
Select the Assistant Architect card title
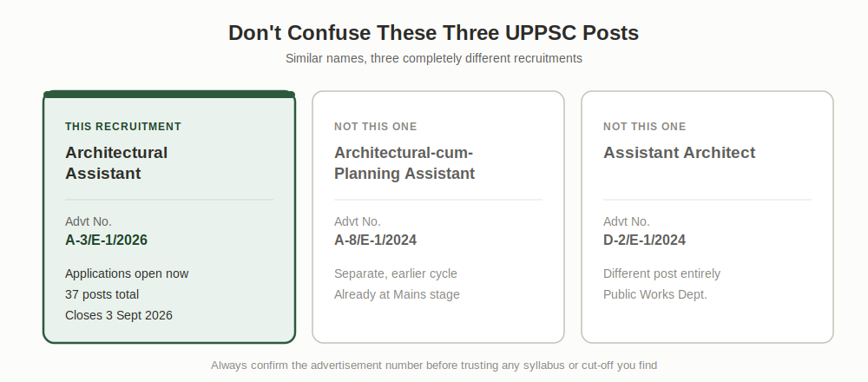click(x=680, y=153)
